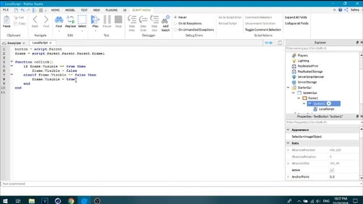Click the new file icon in quick access bar

[16, 10]
